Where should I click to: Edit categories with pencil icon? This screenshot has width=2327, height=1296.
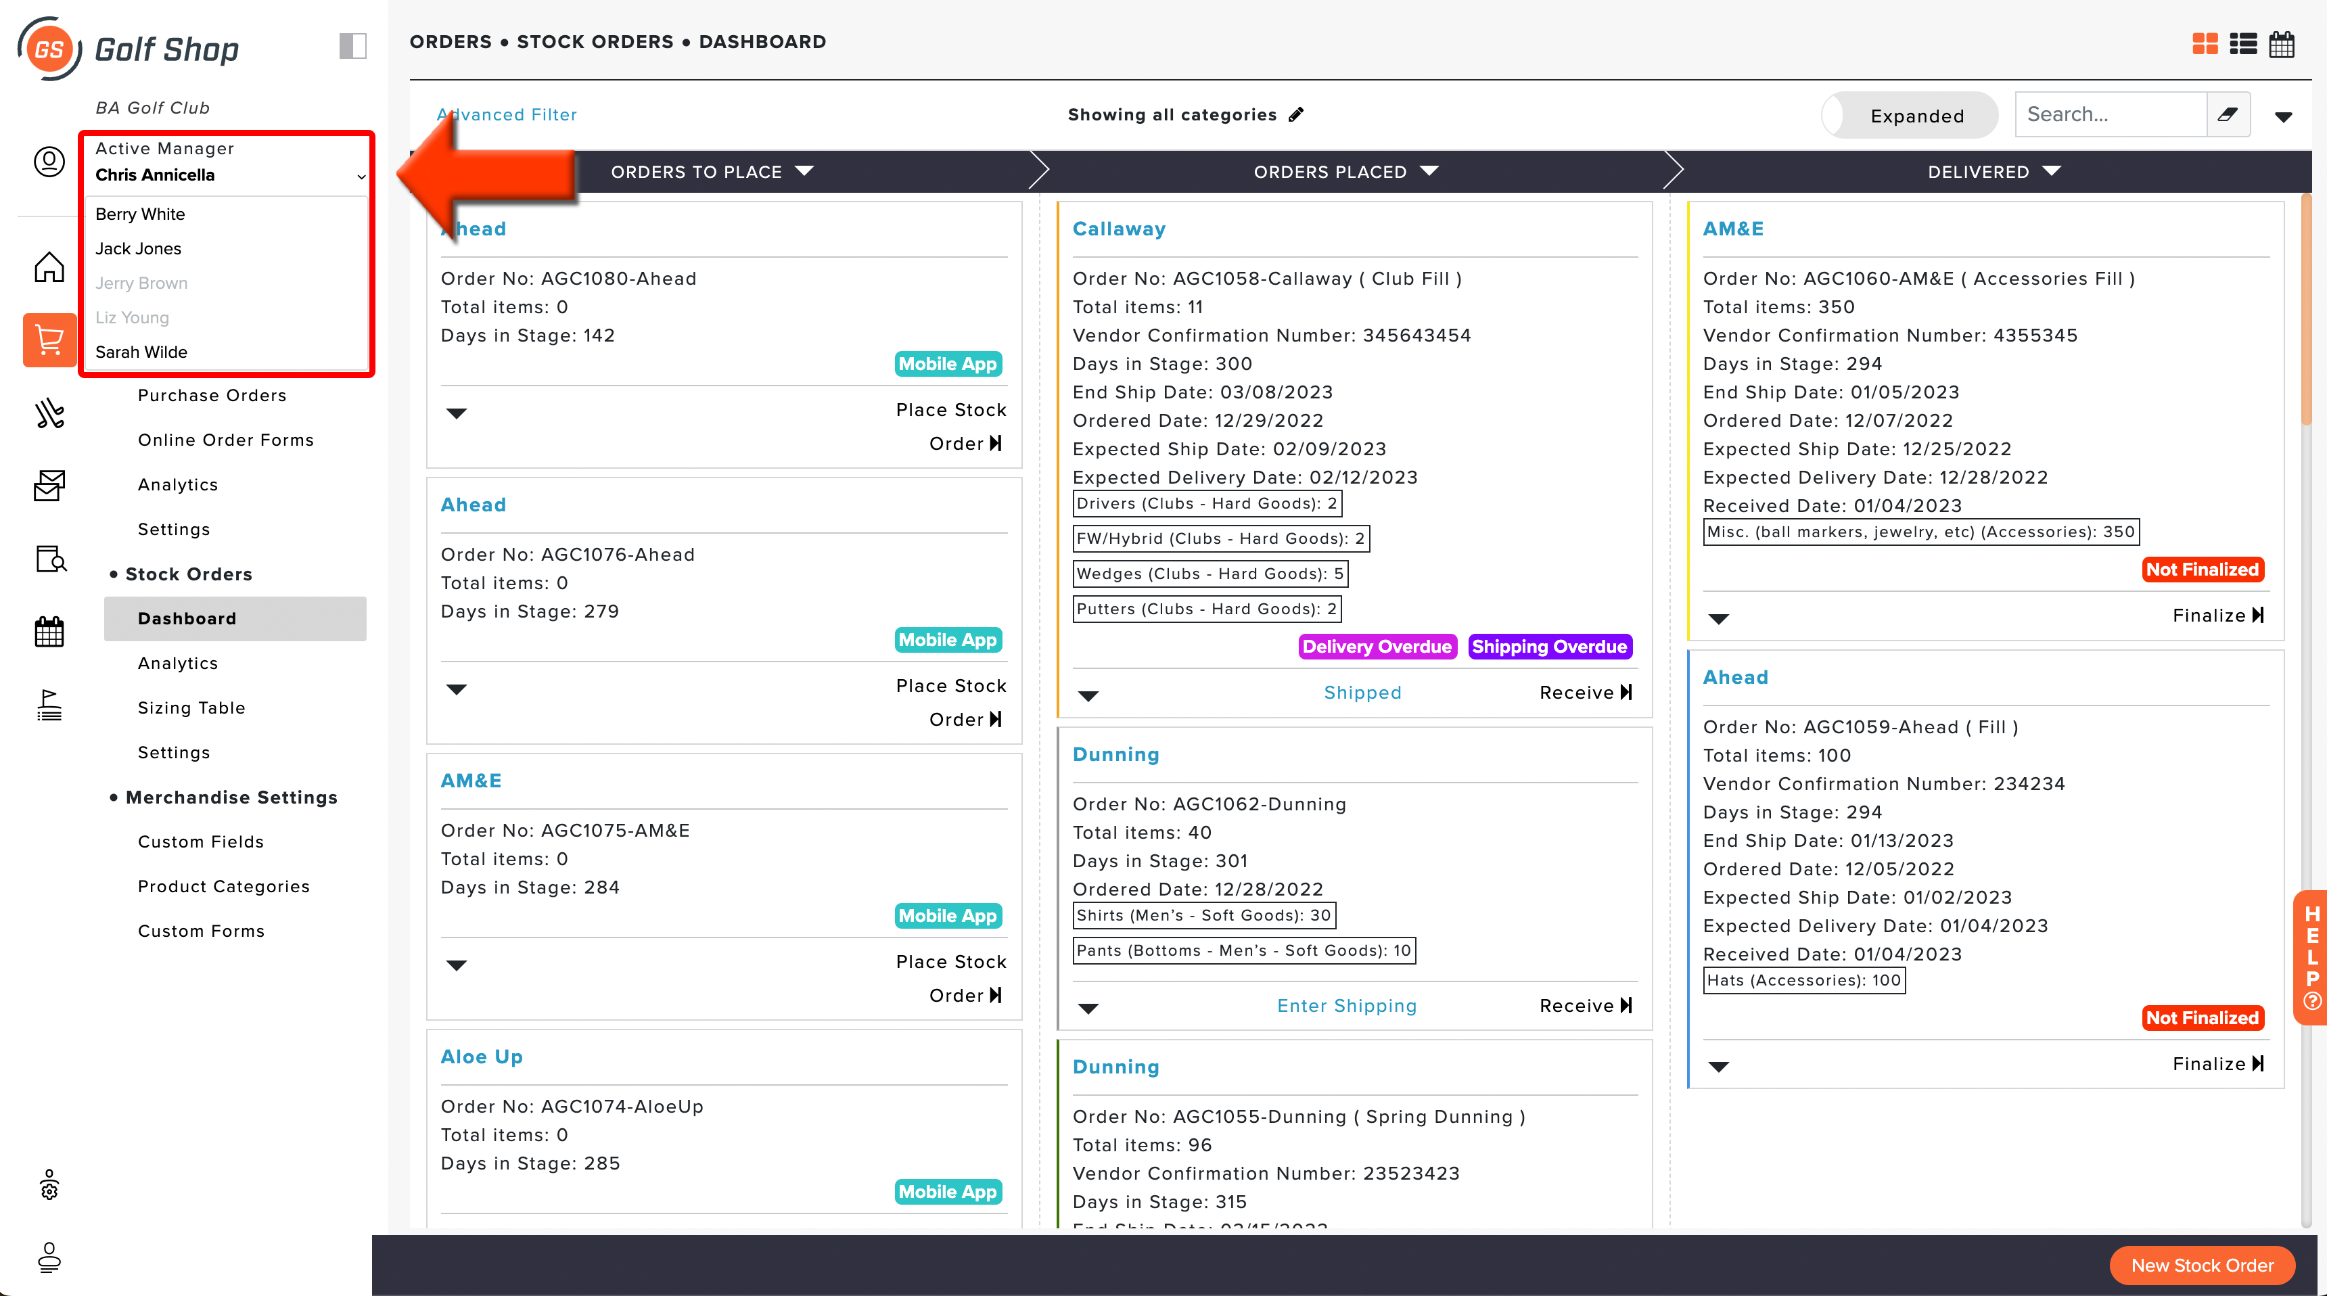1296,114
